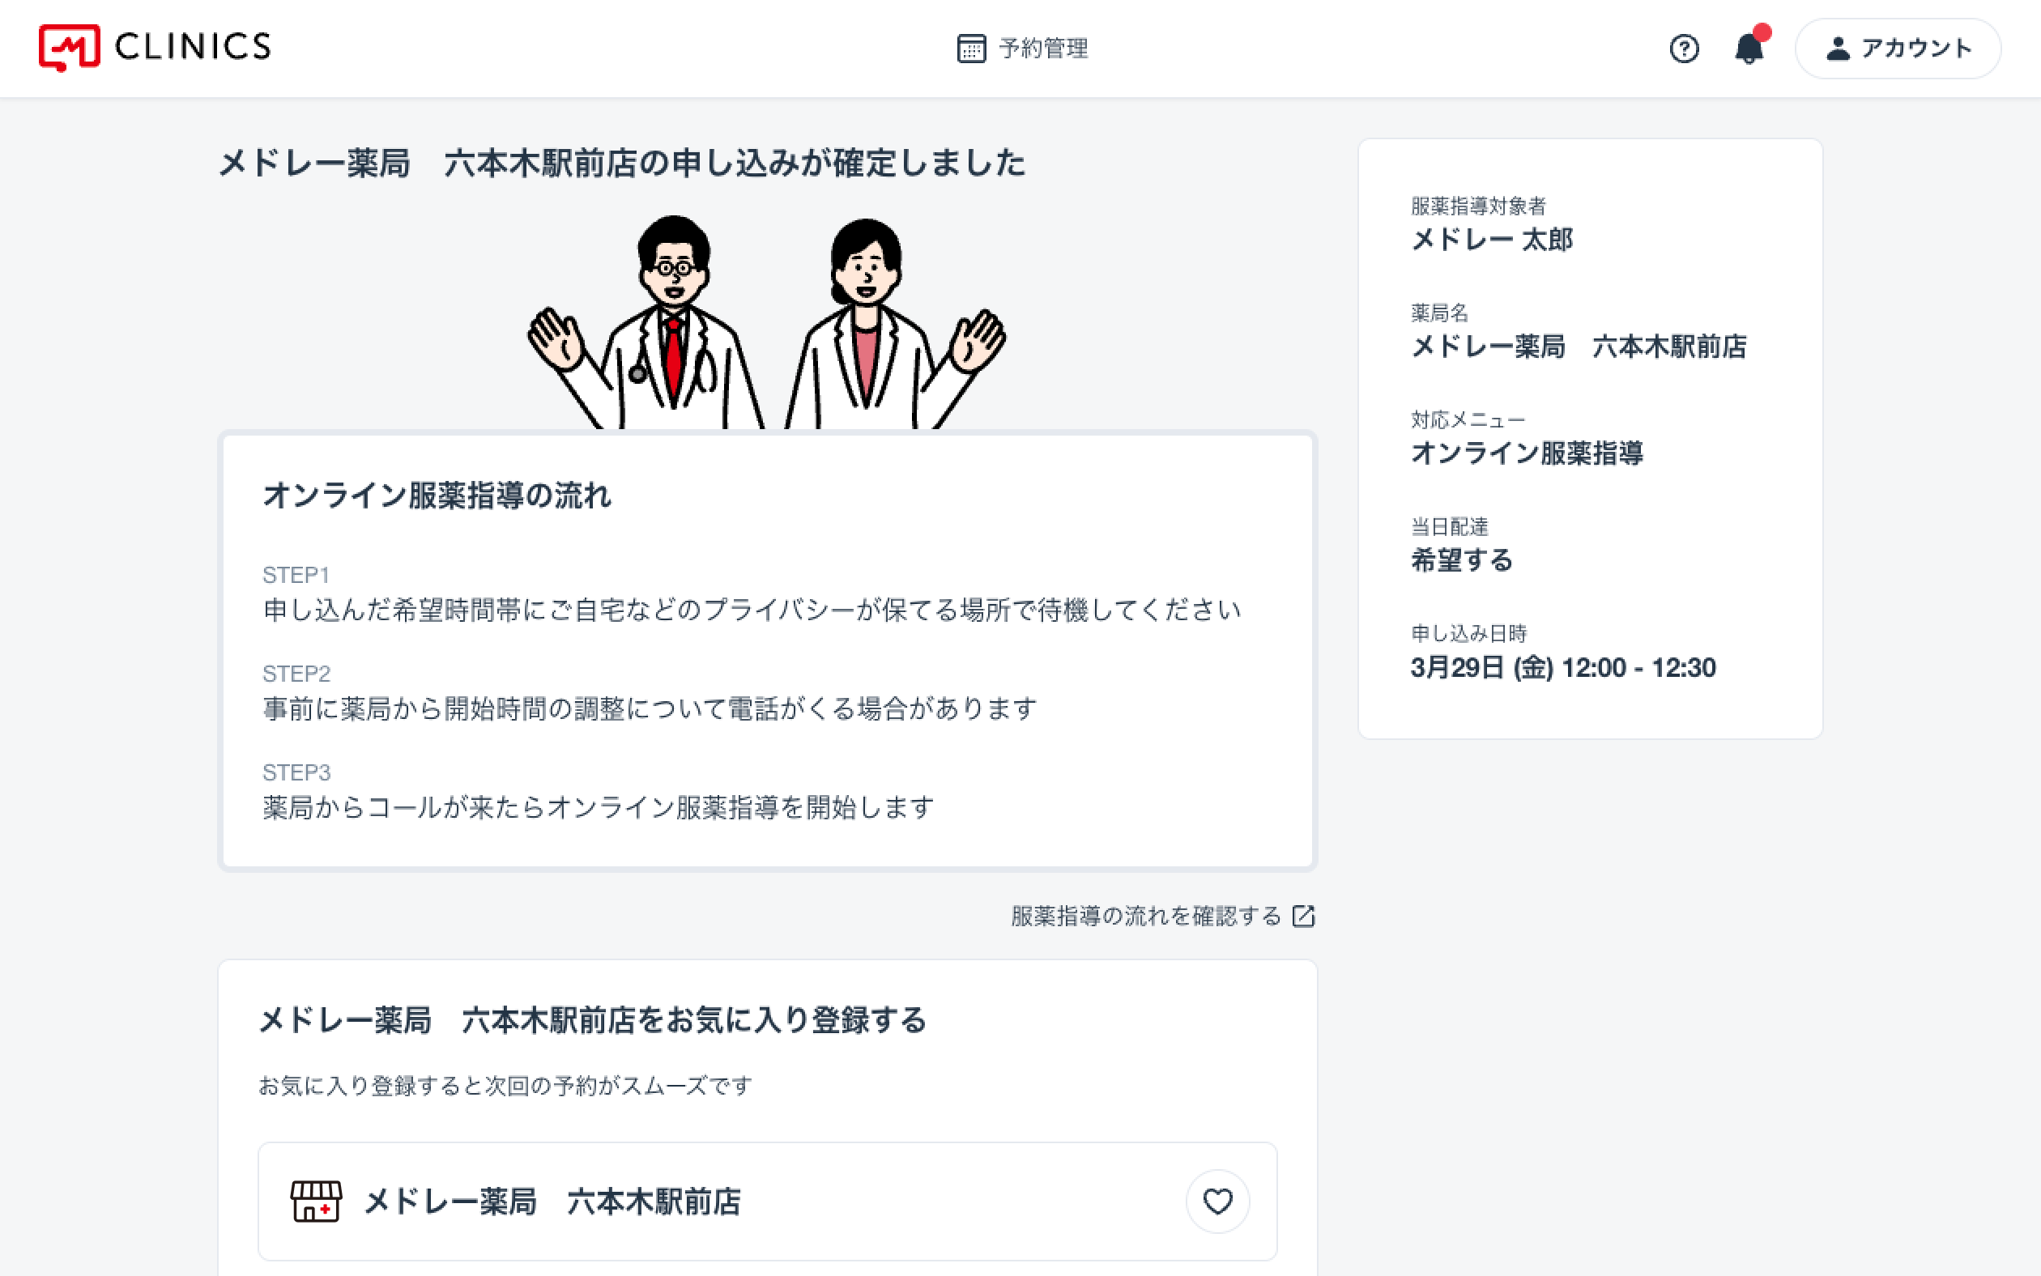The height and width of the screenshot is (1276, 2041).
Task: Open the help question mark icon
Action: [1683, 48]
